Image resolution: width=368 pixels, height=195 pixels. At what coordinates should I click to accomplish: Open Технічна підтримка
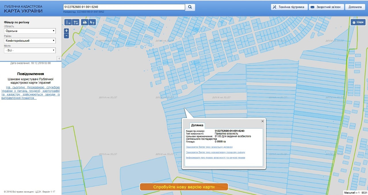(289, 7)
